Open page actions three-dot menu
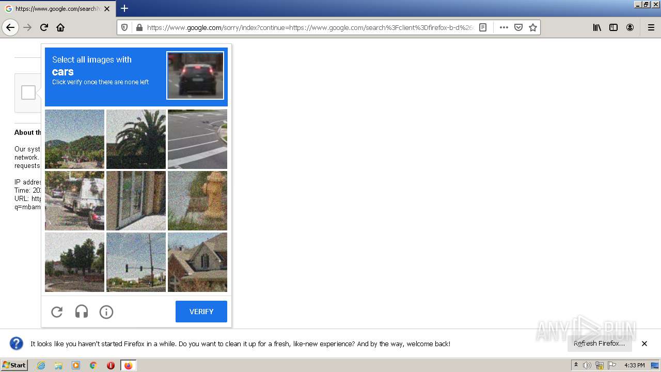661x372 pixels. coord(504,27)
